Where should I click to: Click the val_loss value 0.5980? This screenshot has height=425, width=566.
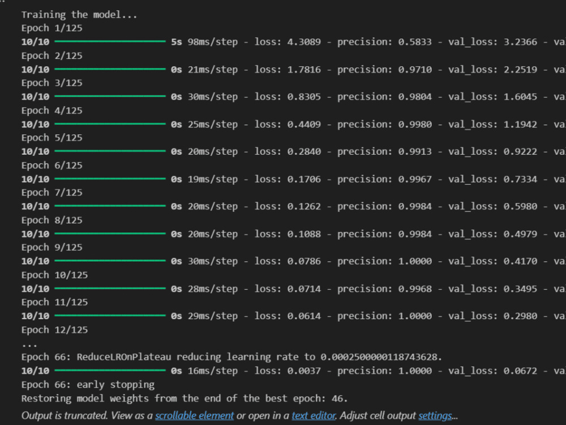point(521,206)
